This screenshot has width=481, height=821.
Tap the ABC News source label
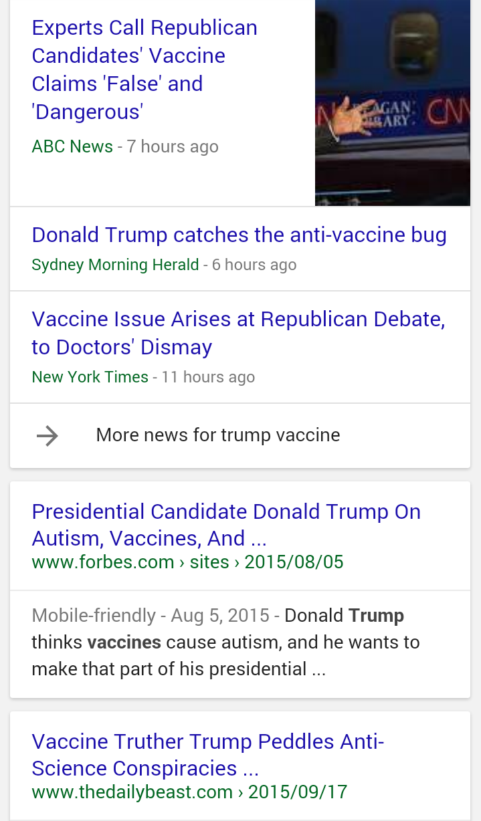pos(72,146)
